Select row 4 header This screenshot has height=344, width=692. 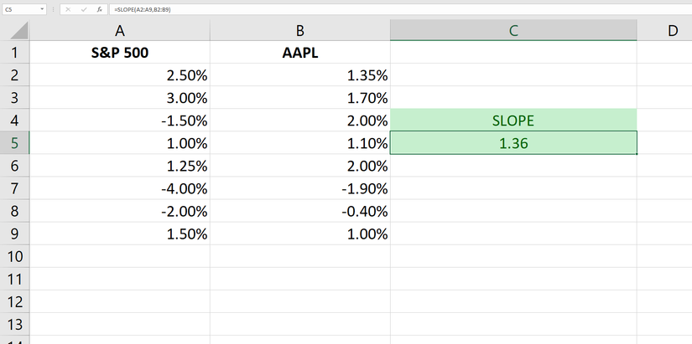pyautogui.click(x=15, y=121)
